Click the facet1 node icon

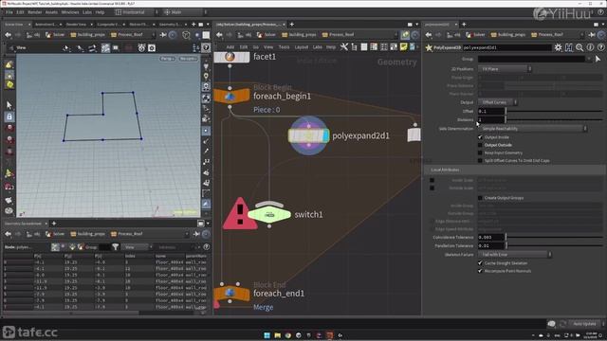pyautogui.click(x=230, y=57)
